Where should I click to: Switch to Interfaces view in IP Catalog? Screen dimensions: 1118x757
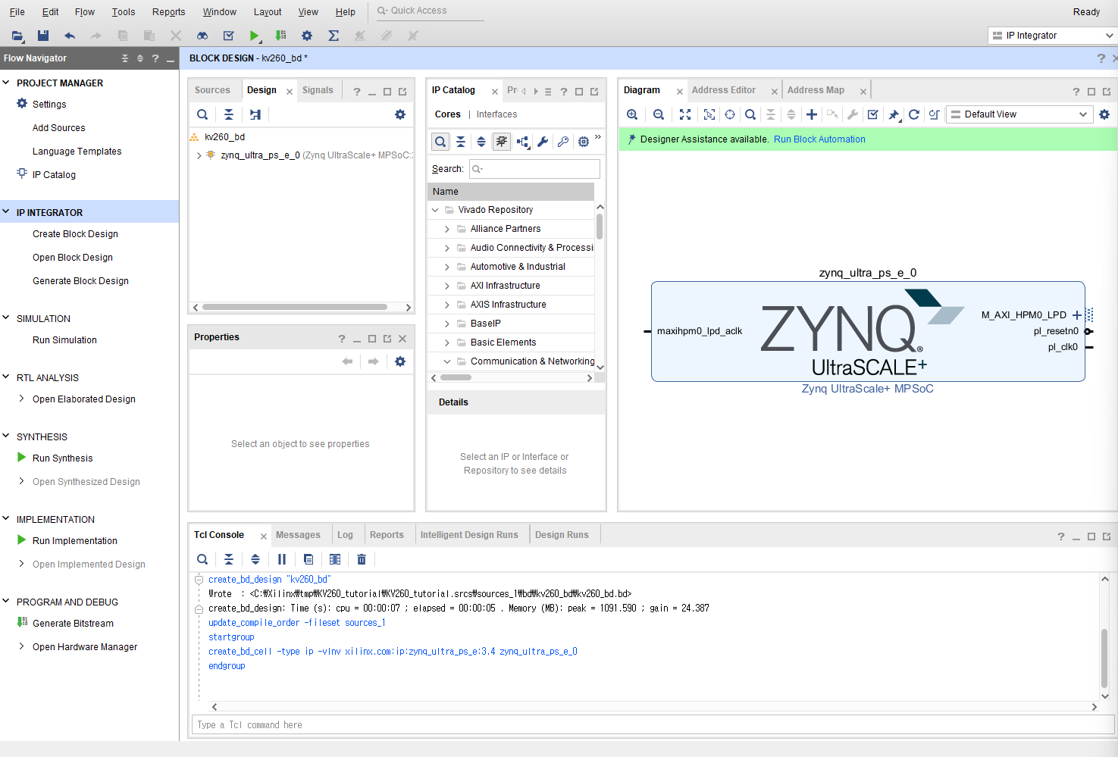coord(496,114)
